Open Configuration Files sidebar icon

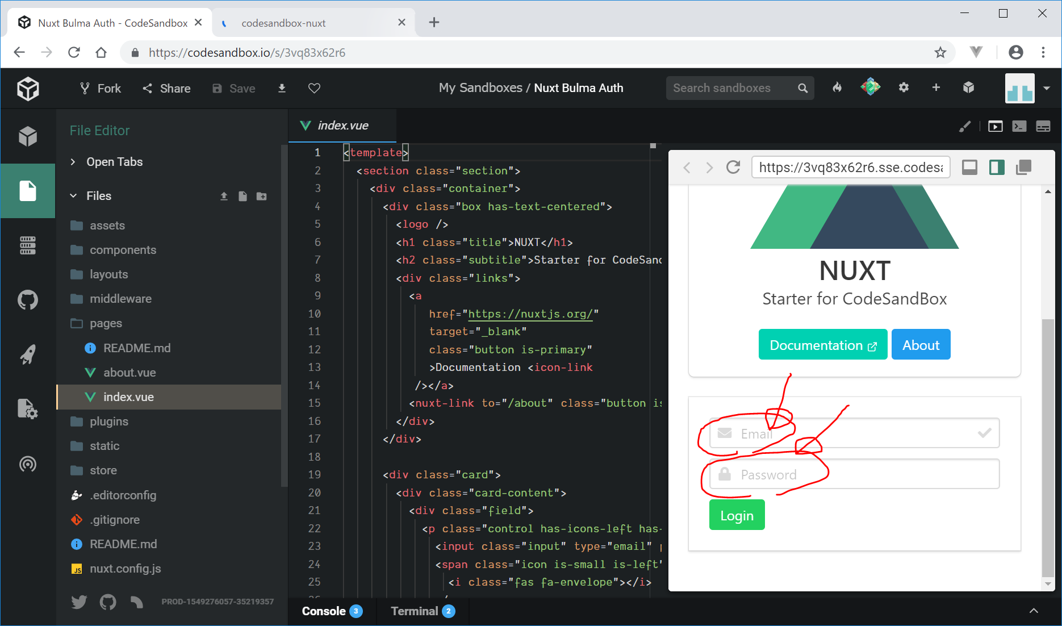pos(27,409)
